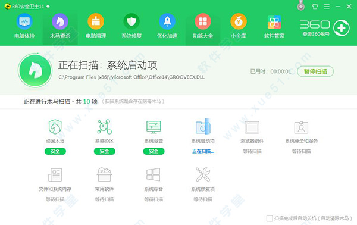Image resolution: width=357 pixels, height=225 pixels.
Task: Open 电脑体检 computer checkup icon
Action: tap(24, 21)
